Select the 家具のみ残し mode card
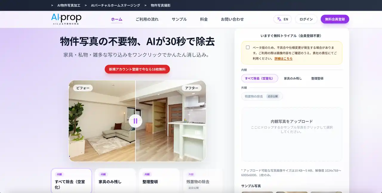Screen dimensions: 382x193 (x=115, y=181)
